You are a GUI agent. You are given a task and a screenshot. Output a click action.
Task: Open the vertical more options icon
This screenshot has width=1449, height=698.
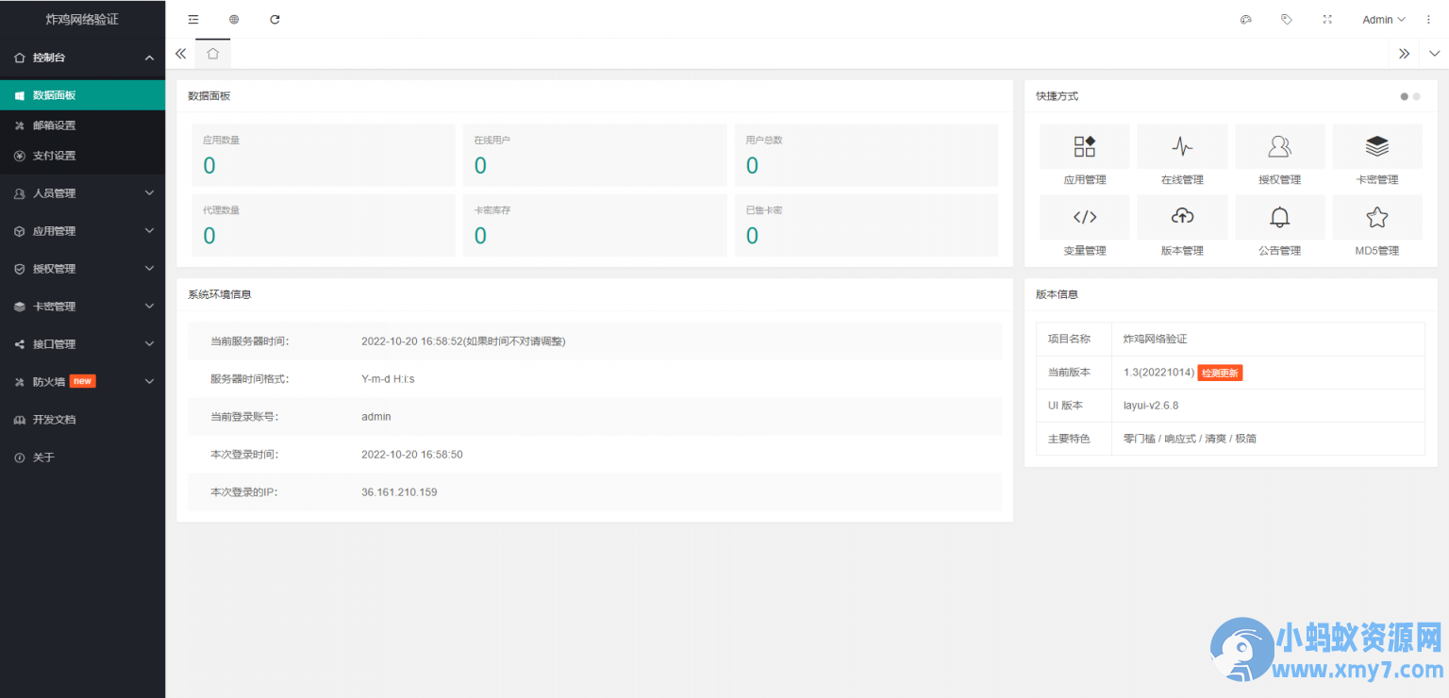(1428, 19)
